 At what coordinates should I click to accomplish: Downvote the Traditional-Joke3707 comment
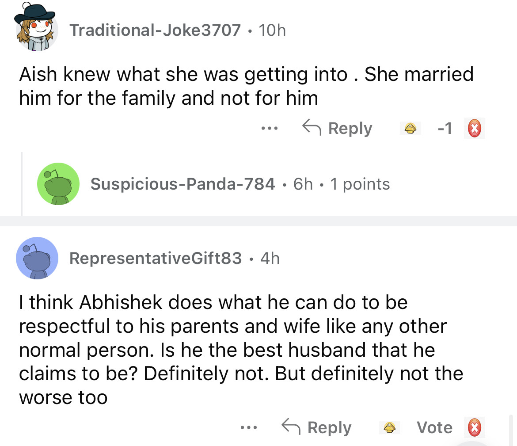474,129
